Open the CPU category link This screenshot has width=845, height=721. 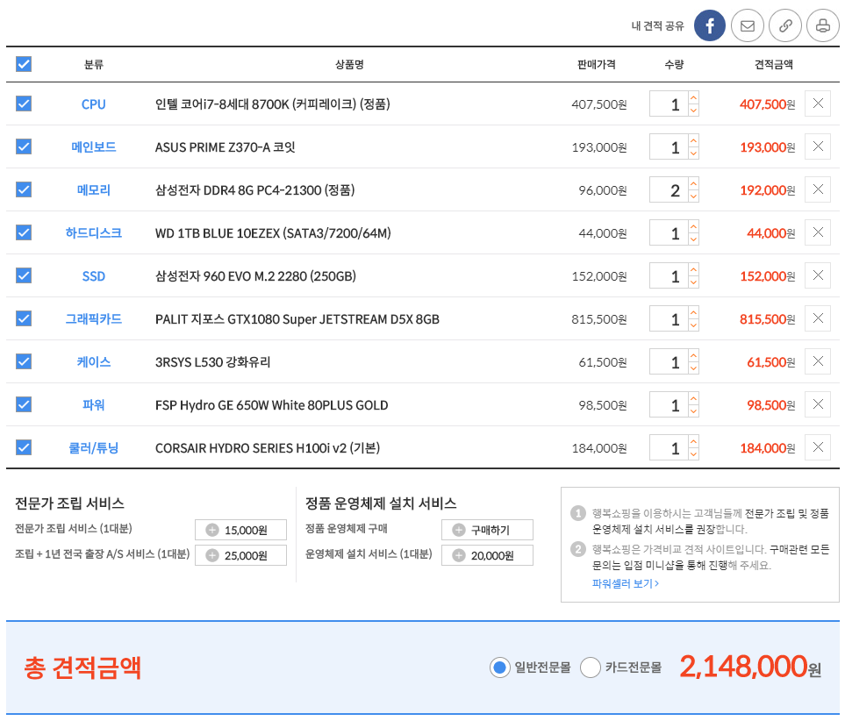tap(93, 104)
